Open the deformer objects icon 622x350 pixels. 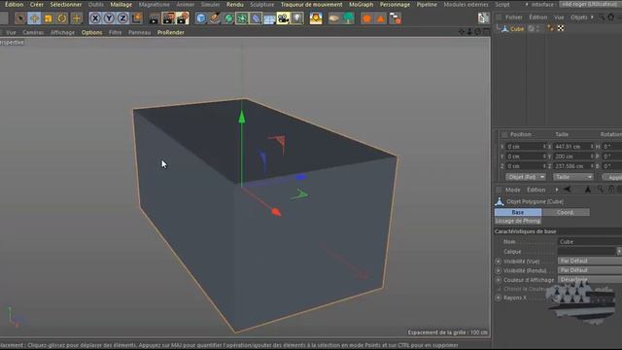coord(256,18)
